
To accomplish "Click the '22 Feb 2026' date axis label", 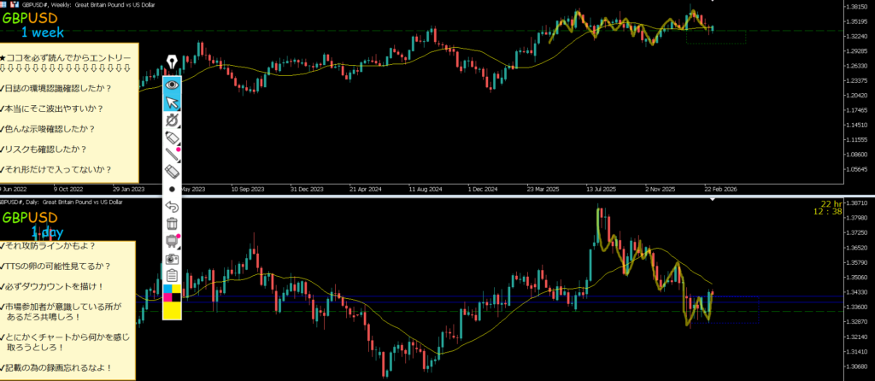I will click(x=720, y=189).
